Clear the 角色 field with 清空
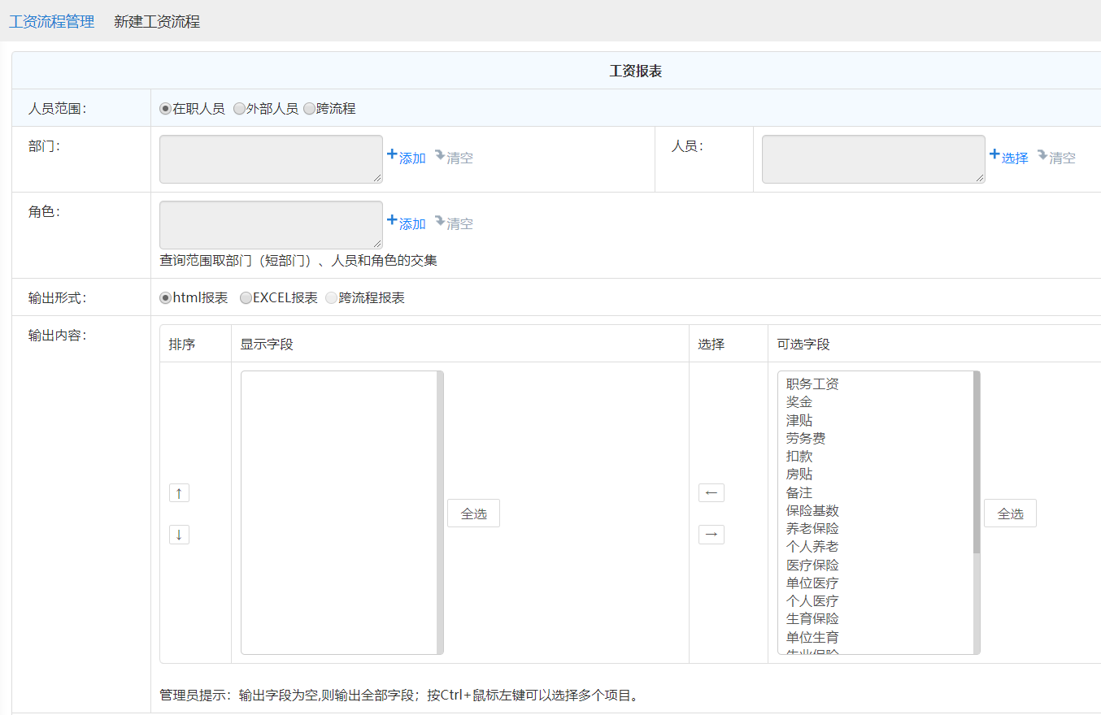 coord(454,223)
